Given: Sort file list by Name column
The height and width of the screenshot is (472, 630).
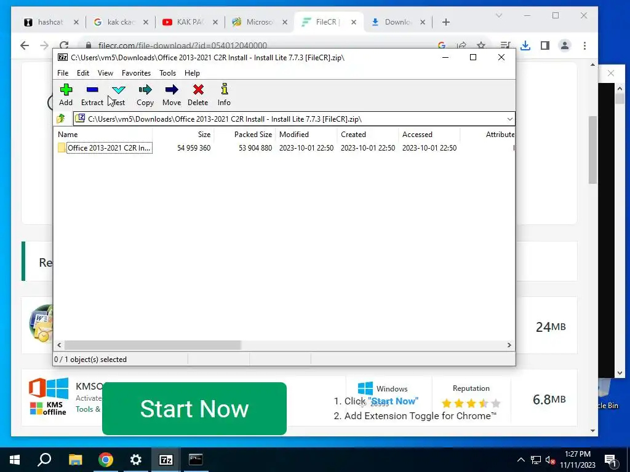Looking at the screenshot, I should click(x=103, y=135).
